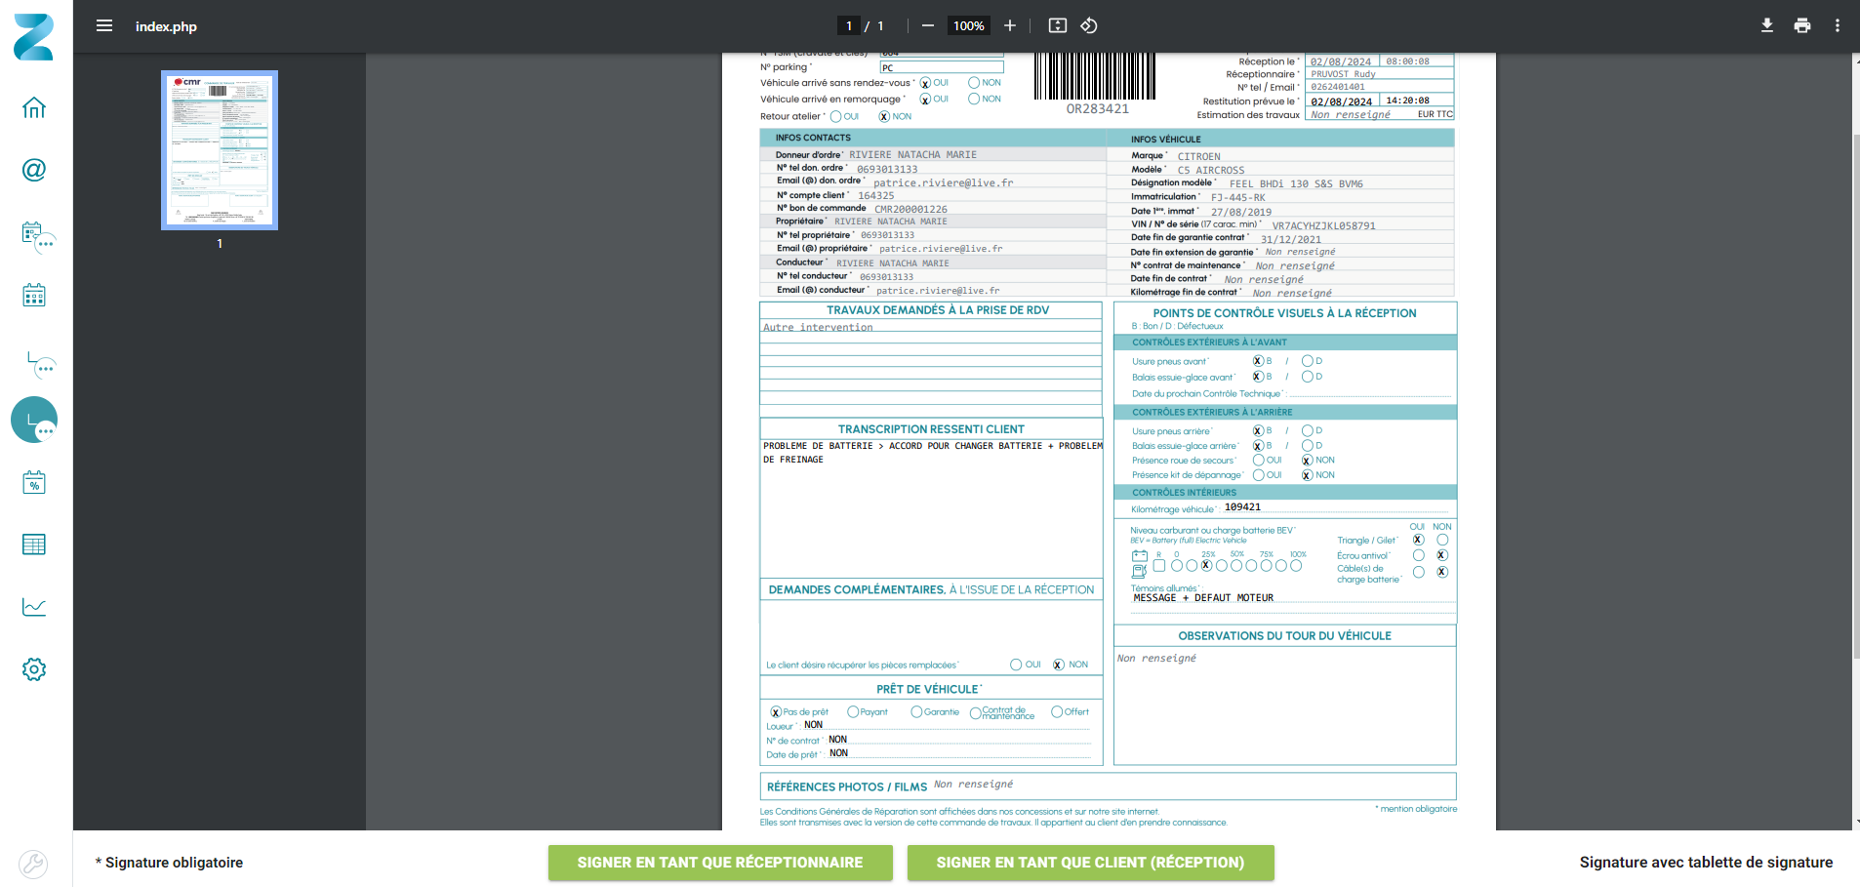Click Signer en tant que client (réception) button
Viewport: 1860px width, 887px height.
(x=1090, y=863)
